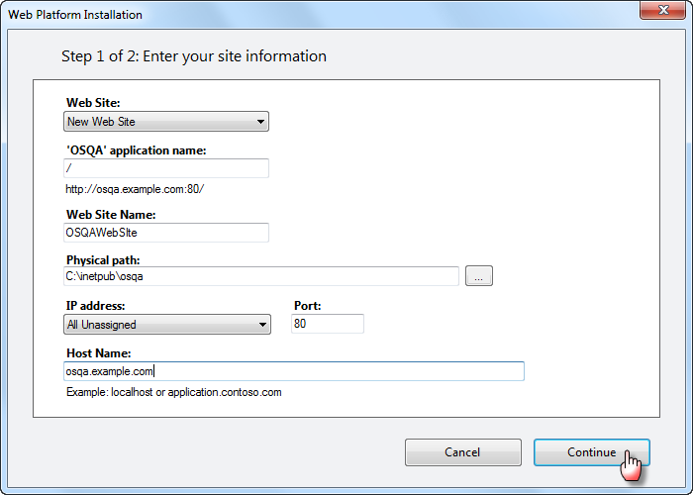Open the Web Site combo box
Image resolution: width=693 pixels, height=495 pixels.
point(166,122)
